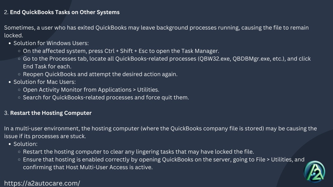Click the number 2. list marker
The width and height of the screenshot is (333, 187).
(7, 12)
